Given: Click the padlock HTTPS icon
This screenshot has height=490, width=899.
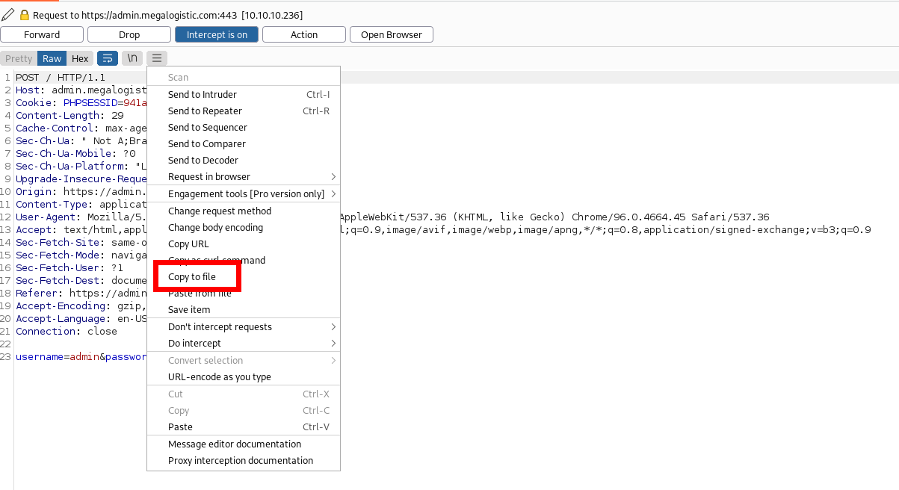Looking at the screenshot, I should [x=24, y=15].
